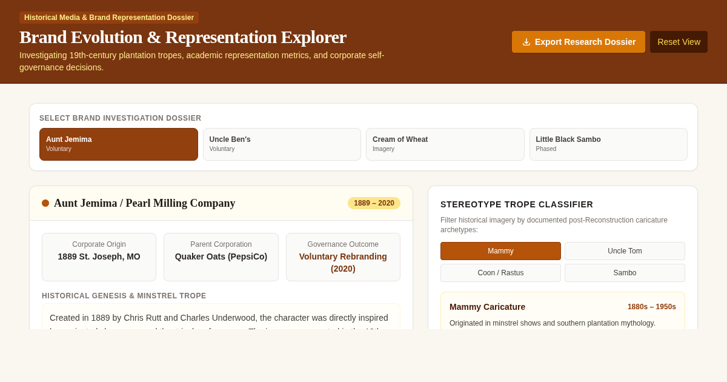Filter by the Uncle Tom trope
The image size is (727, 382).
(x=625, y=251)
